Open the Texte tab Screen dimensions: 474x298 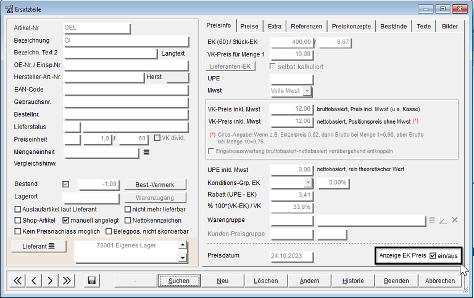[424, 27]
